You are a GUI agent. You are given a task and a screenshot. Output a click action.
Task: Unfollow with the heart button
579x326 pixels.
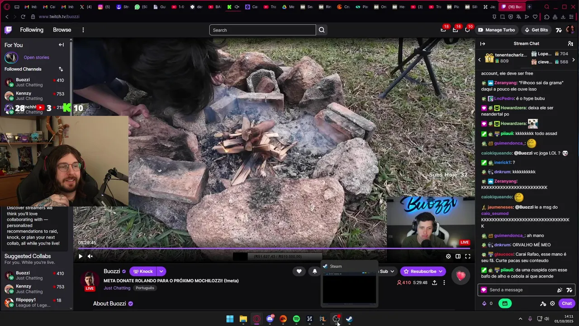[299, 271]
